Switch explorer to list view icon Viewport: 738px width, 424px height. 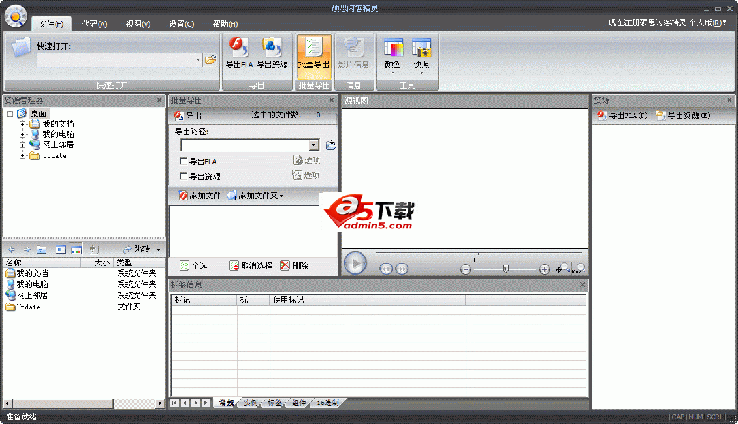61,250
